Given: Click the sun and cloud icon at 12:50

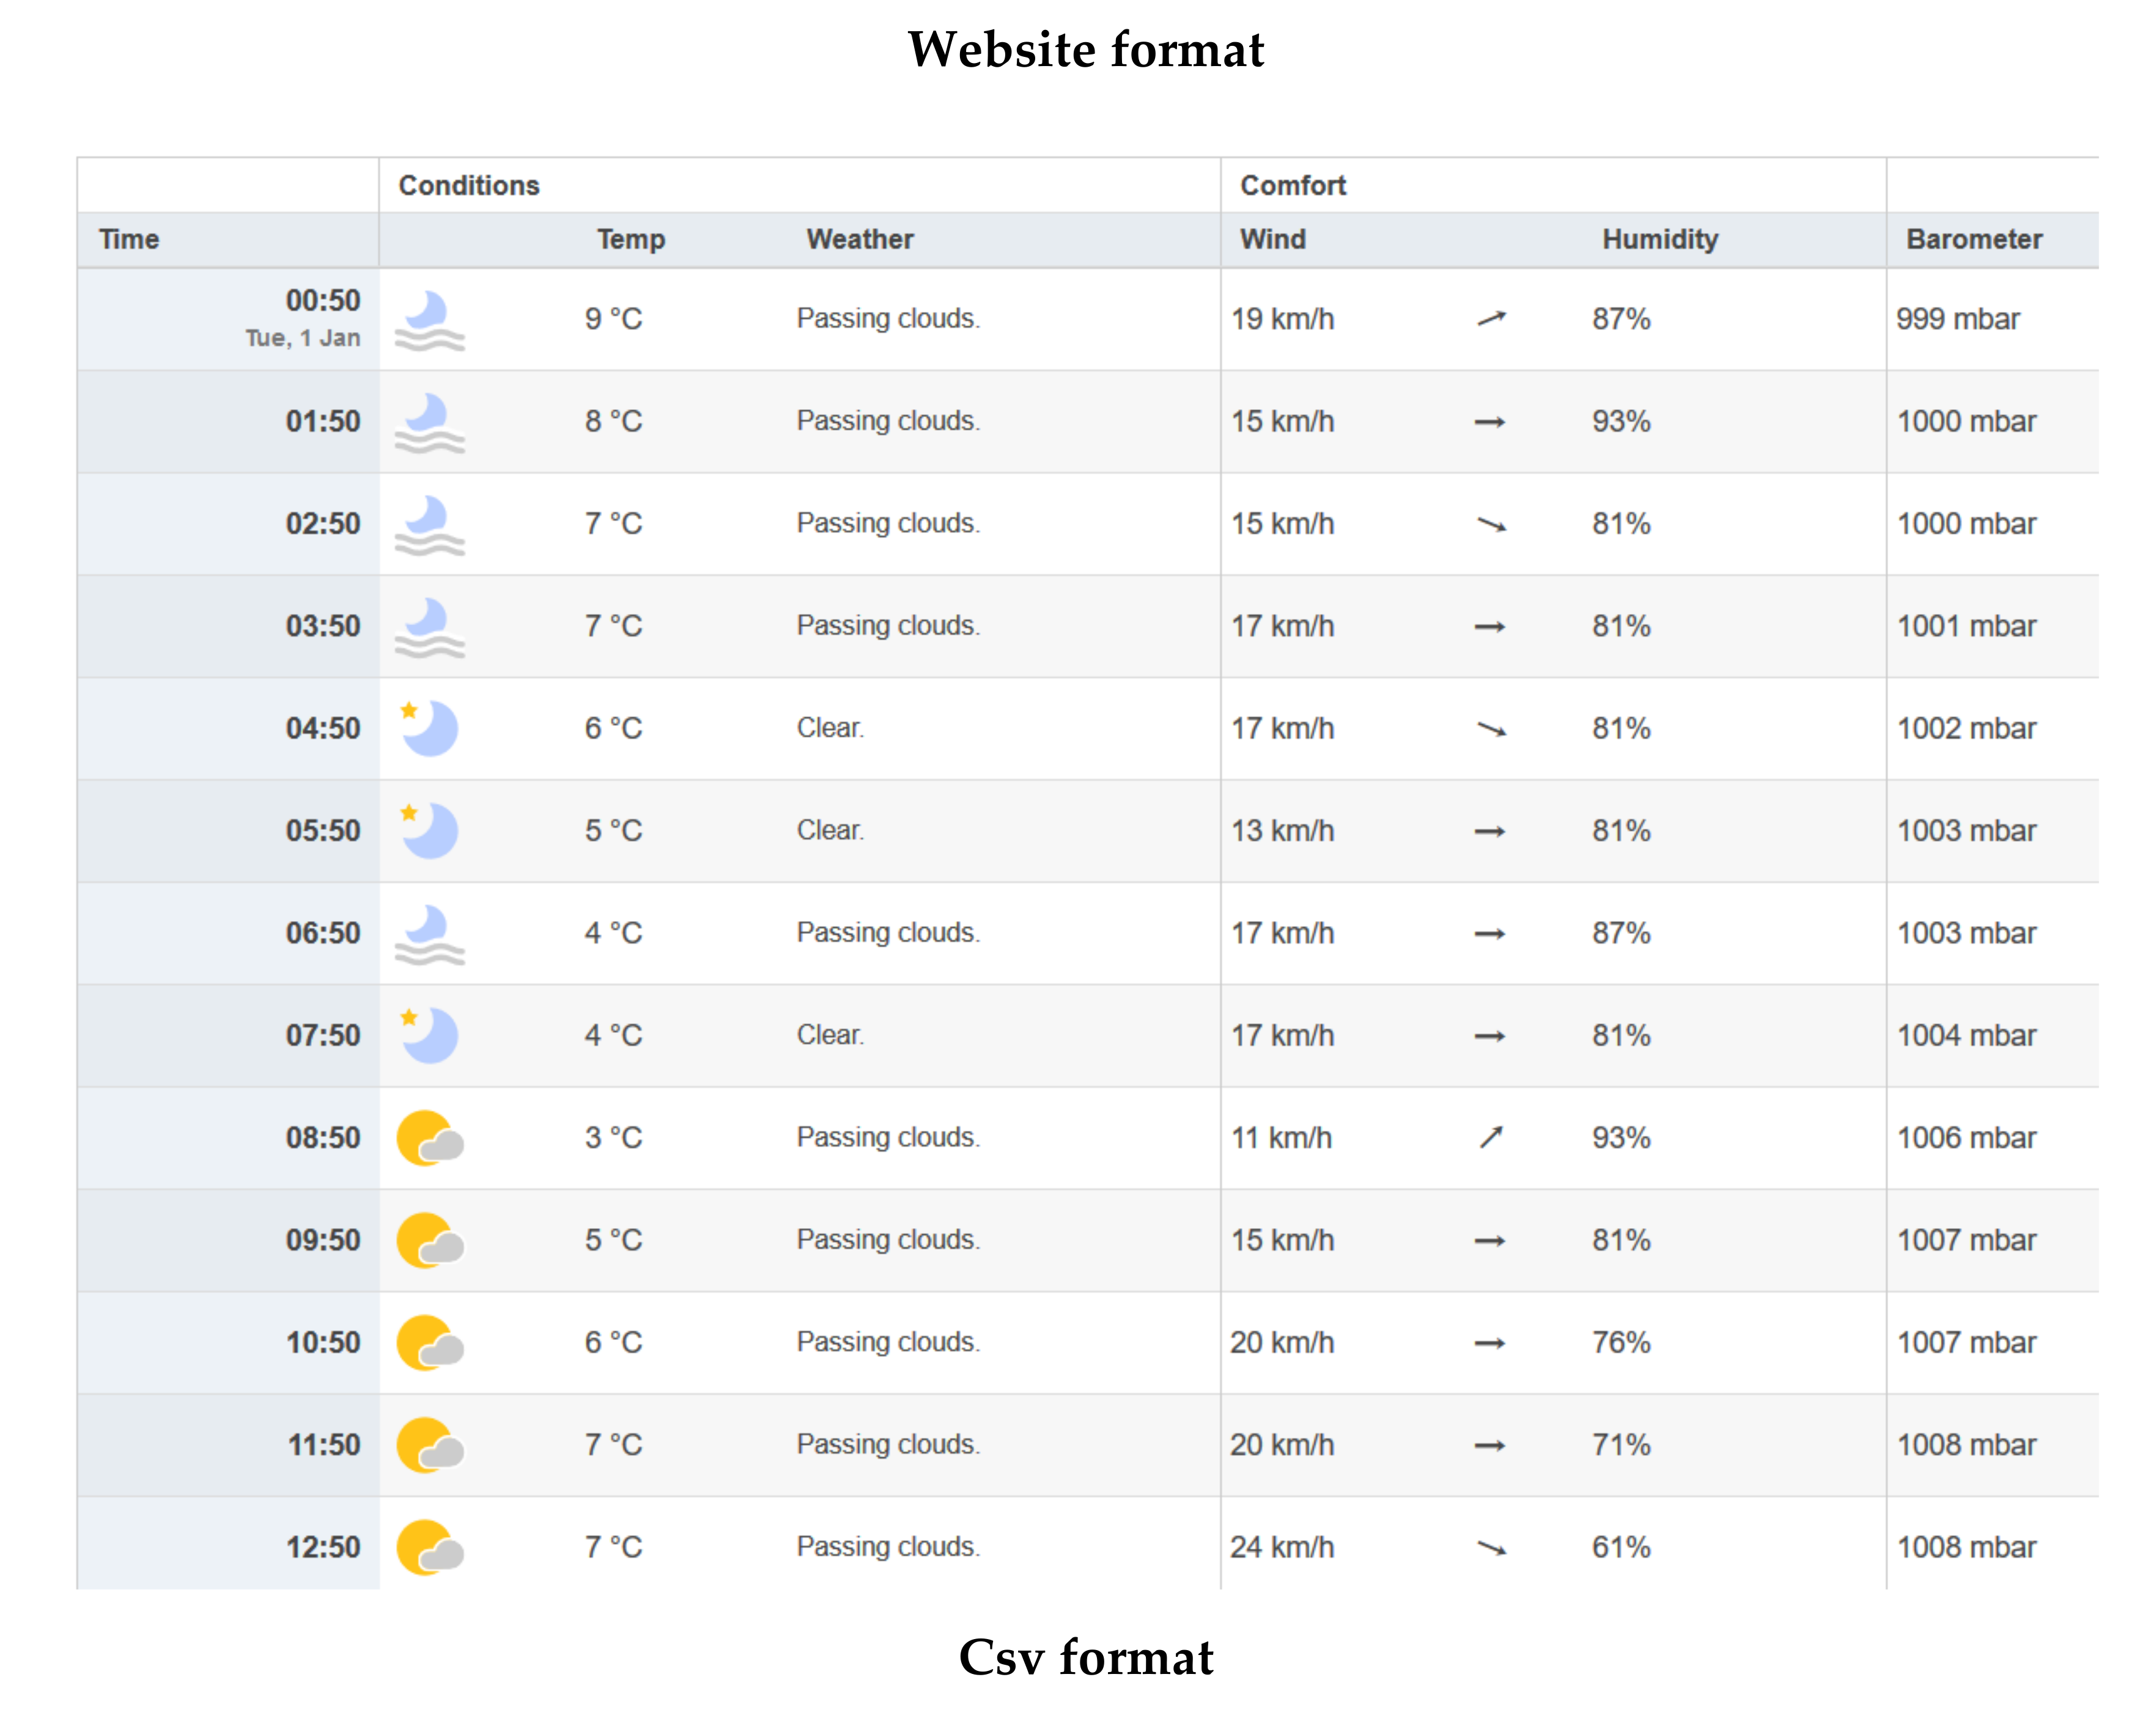Looking at the screenshot, I should point(429,1547).
